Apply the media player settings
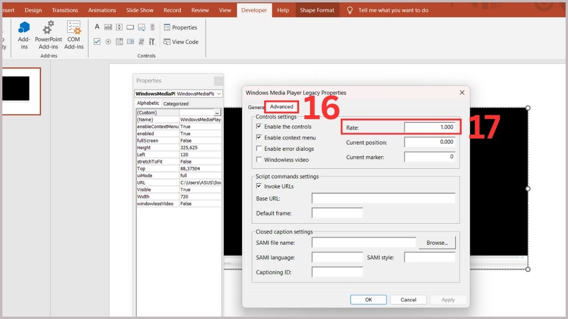 coord(448,299)
